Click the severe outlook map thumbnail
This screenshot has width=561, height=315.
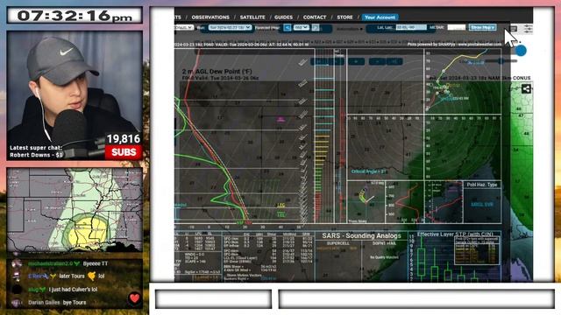point(75,210)
